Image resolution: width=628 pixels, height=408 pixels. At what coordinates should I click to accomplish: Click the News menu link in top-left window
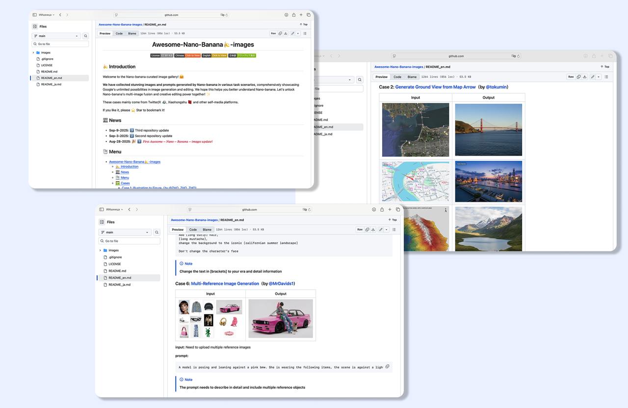click(125, 172)
